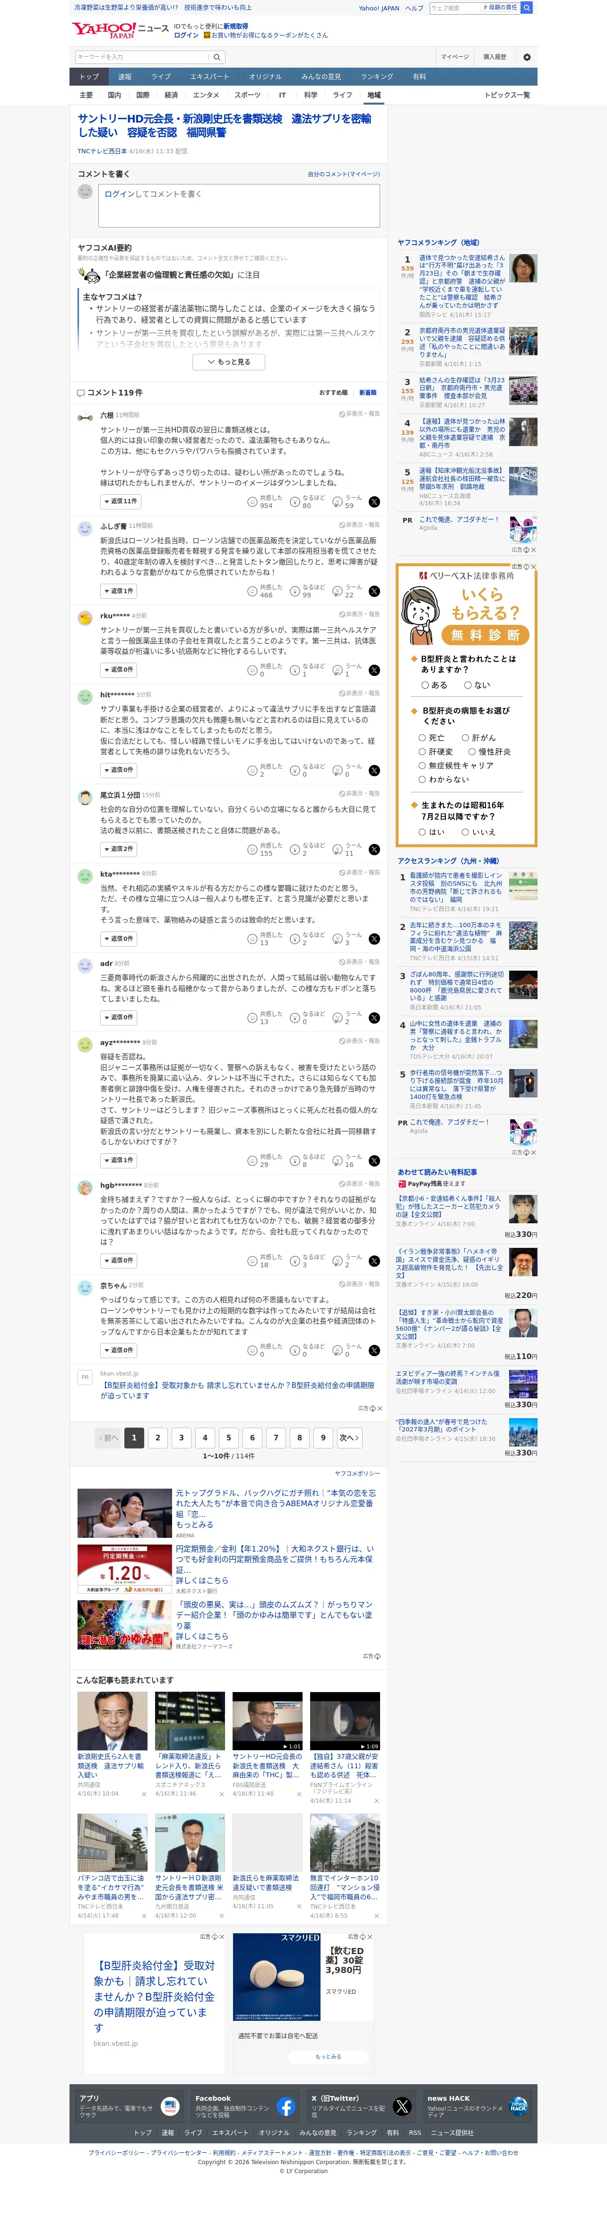The width and height of the screenshot is (607, 2228).
Task: Click hgb********'s user avatar icon
Action: point(85,1187)
